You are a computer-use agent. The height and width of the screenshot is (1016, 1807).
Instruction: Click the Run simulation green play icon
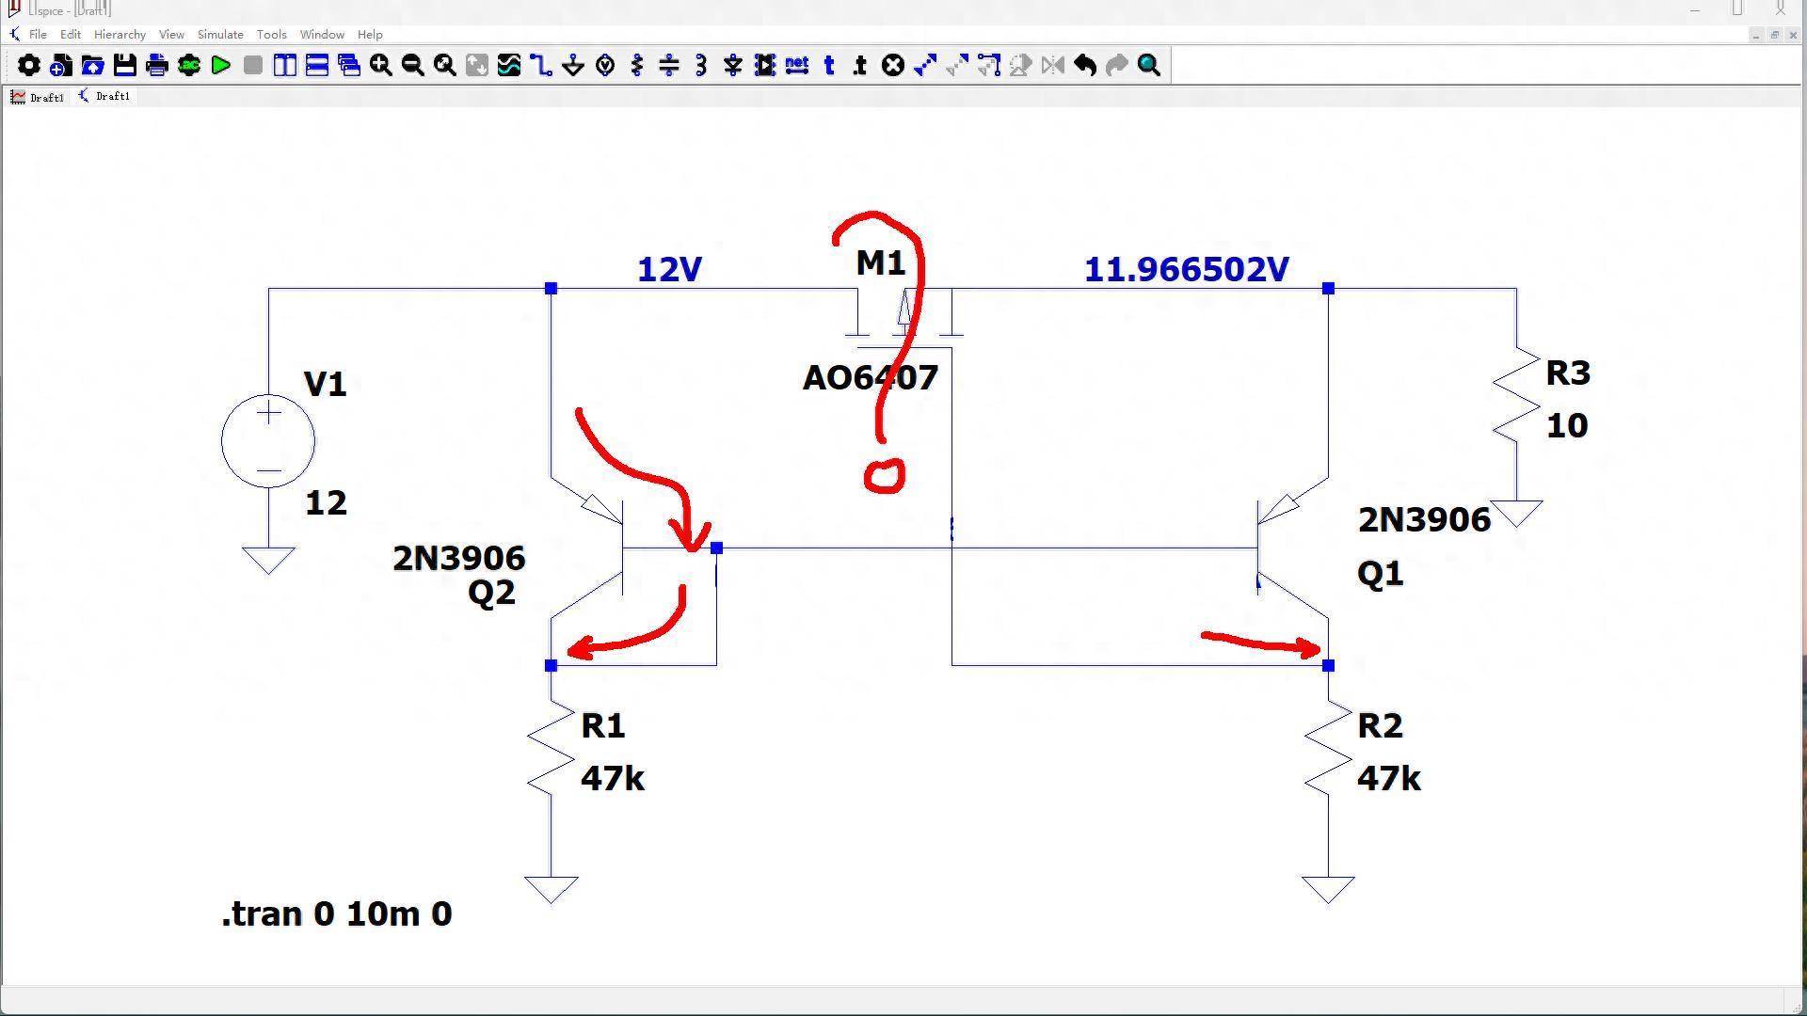221,66
